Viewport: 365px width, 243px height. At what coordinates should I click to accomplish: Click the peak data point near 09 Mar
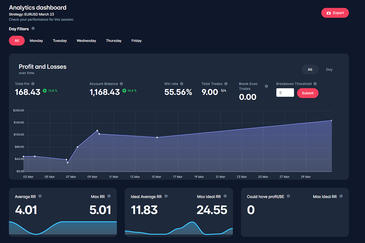(x=97, y=131)
